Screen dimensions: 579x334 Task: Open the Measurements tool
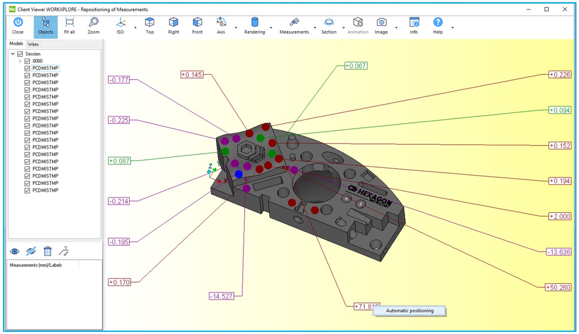click(294, 22)
